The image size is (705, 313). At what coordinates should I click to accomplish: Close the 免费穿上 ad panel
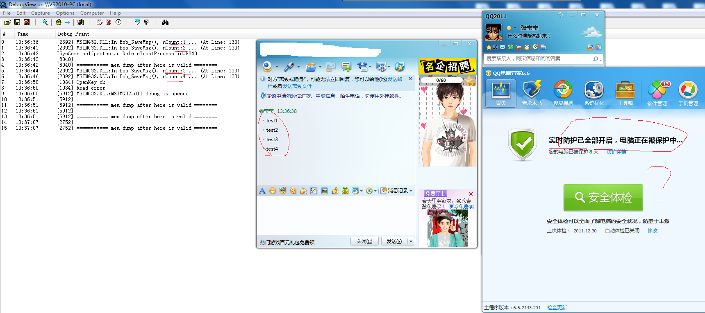tap(471, 194)
